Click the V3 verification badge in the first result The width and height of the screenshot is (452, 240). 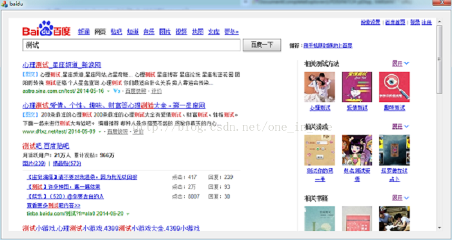coord(116,91)
